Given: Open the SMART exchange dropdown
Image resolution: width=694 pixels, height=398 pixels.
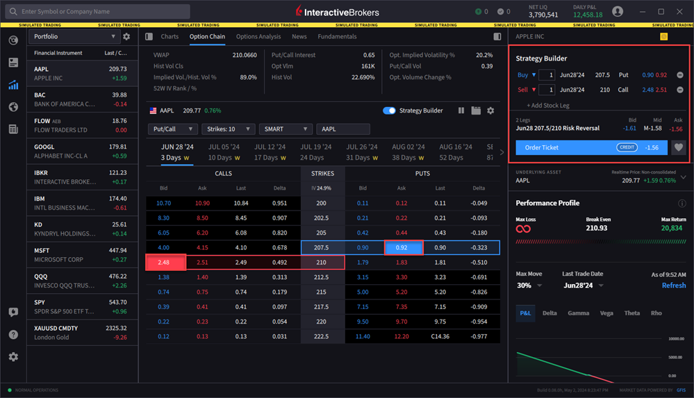Looking at the screenshot, I should [x=286, y=129].
